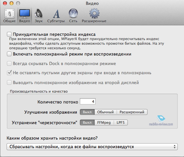Open Расширенные gear icon
The width and height of the screenshot is (184, 157).
94,13
